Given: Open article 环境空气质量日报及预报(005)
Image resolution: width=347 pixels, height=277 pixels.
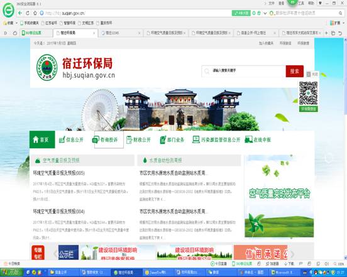Looking at the screenshot, I should pos(59,173).
